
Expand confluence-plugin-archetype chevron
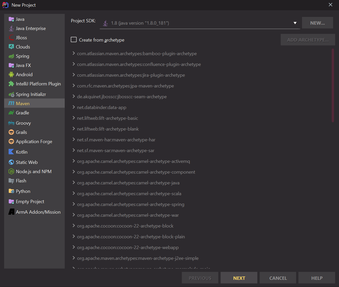click(x=74, y=64)
